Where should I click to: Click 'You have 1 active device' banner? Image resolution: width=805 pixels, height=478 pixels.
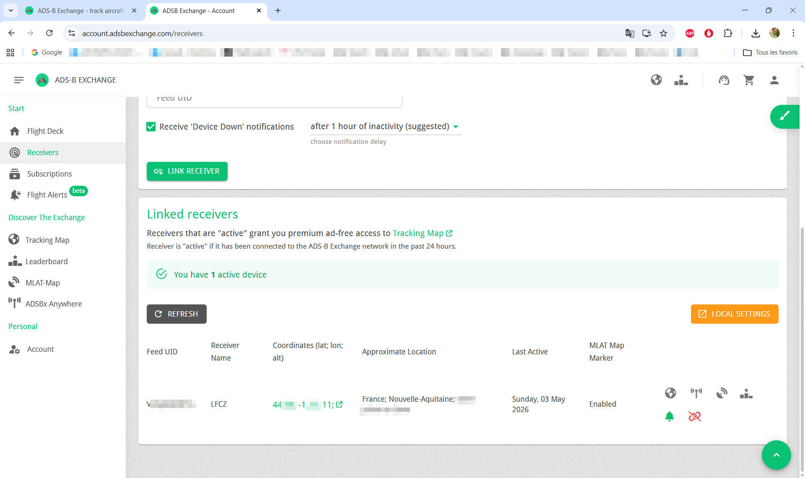click(462, 275)
